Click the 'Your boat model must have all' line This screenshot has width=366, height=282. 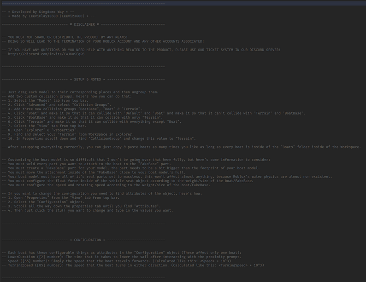167,177
